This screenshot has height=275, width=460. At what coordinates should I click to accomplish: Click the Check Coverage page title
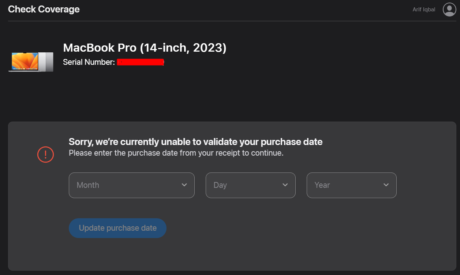click(x=44, y=9)
